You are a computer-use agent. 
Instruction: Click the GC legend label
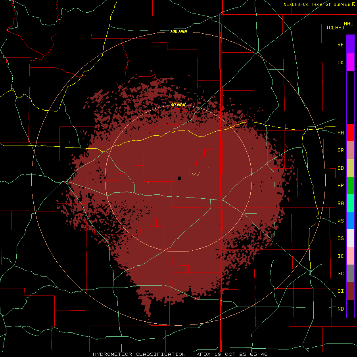(341, 274)
